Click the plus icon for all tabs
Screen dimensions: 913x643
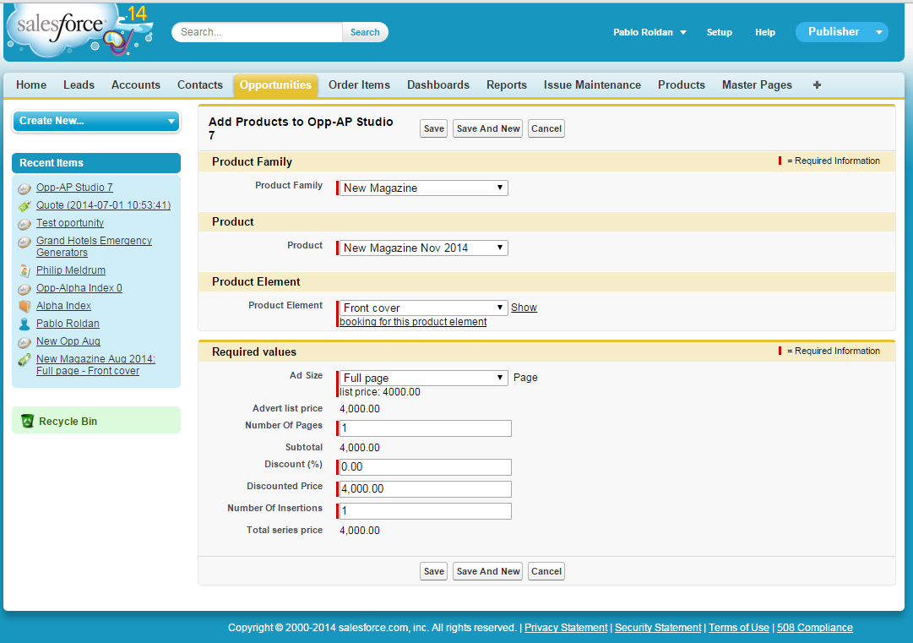pos(817,85)
